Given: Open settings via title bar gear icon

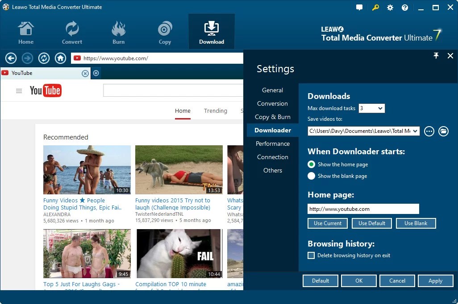Looking at the screenshot, I should [390, 8].
